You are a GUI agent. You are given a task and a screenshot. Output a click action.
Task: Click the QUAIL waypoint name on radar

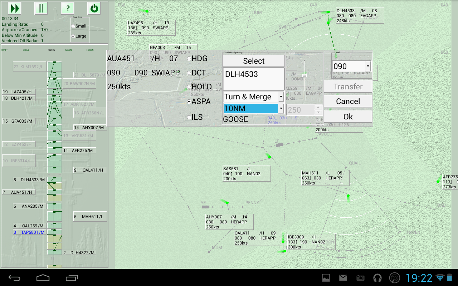355,163
